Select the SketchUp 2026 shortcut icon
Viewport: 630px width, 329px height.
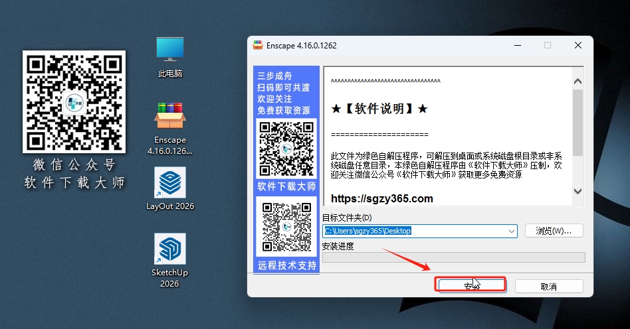click(170, 249)
